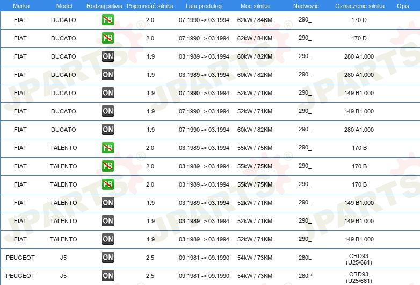Click the ON icon in the first Ducato 52kW / 71KM row
420x285 pixels.
pyautogui.click(x=107, y=93)
